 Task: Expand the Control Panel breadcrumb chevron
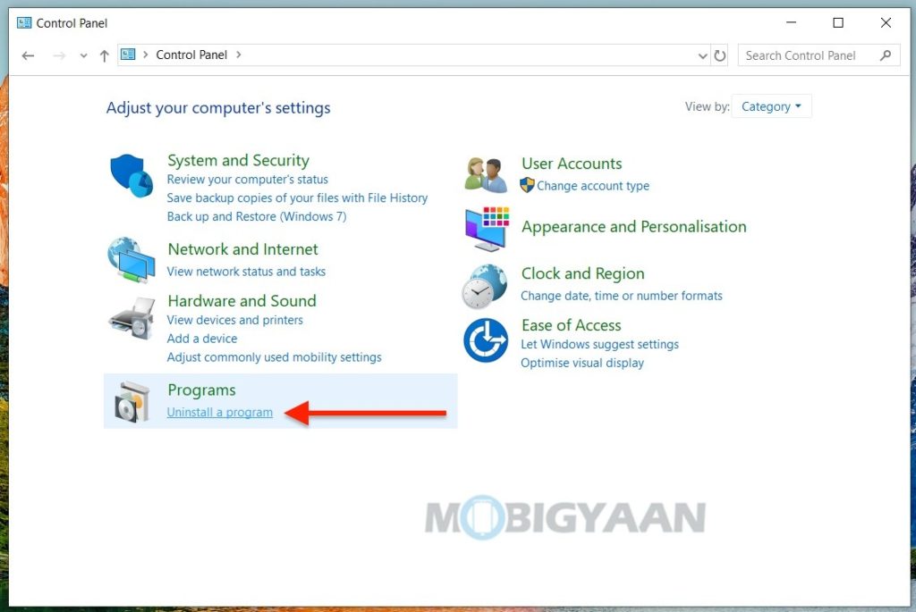click(x=238, y=54)
